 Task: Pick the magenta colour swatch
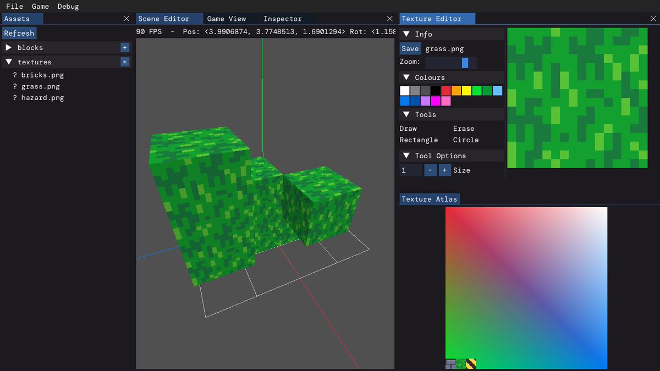(436, 101)
